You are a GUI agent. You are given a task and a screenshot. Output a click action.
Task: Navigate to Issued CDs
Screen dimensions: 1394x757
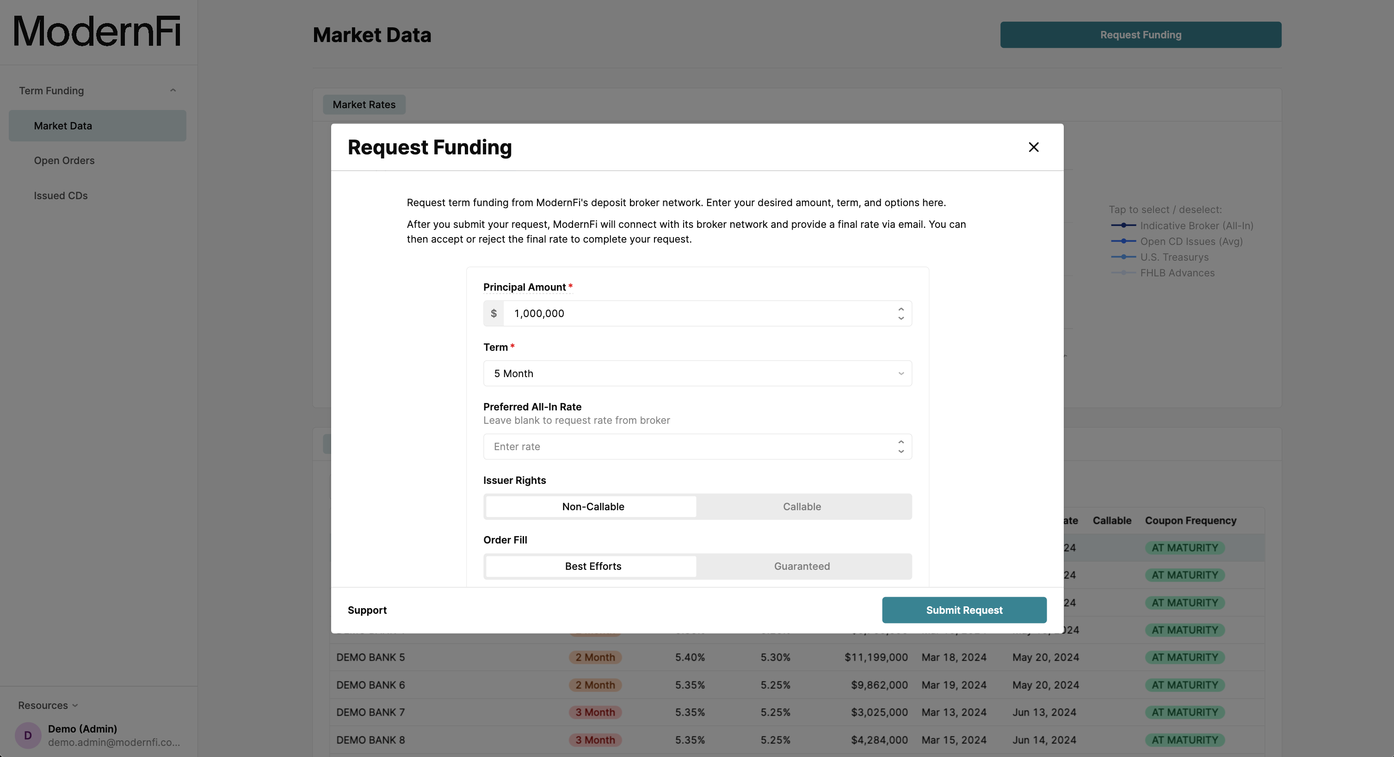(x=61, y=195)
